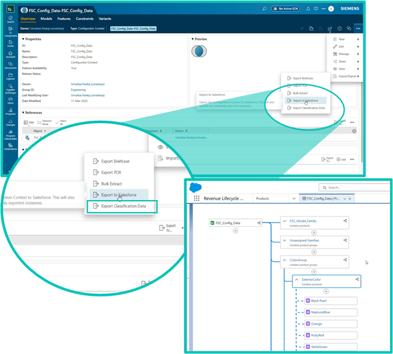Select Export Classification Data menu item
Screen dimensions: 393x354
(123, 207)
